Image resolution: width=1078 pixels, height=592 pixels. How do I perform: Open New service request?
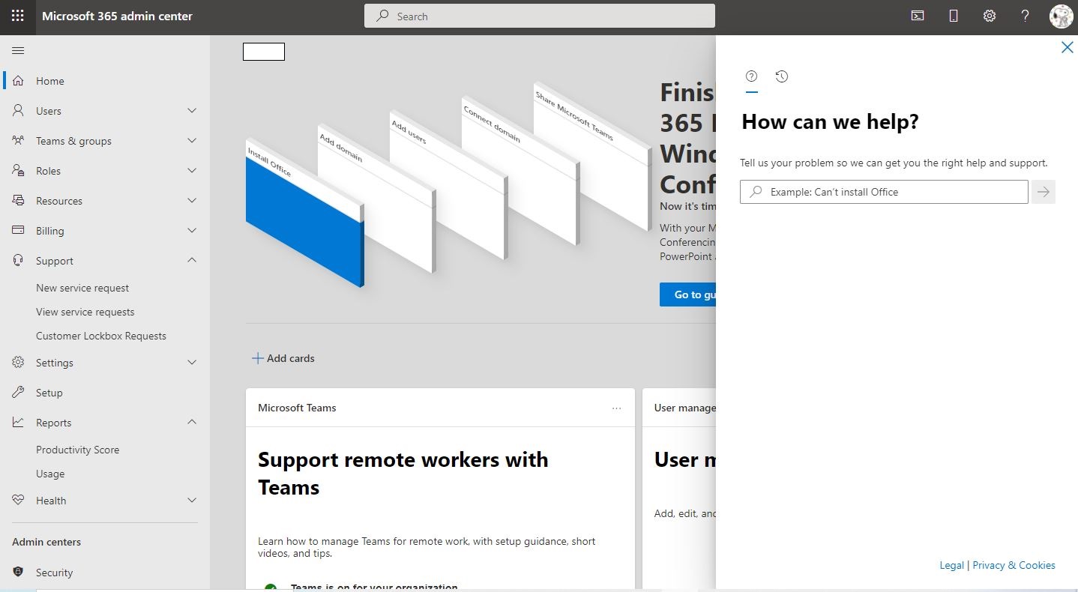click(x=82, y=288)
